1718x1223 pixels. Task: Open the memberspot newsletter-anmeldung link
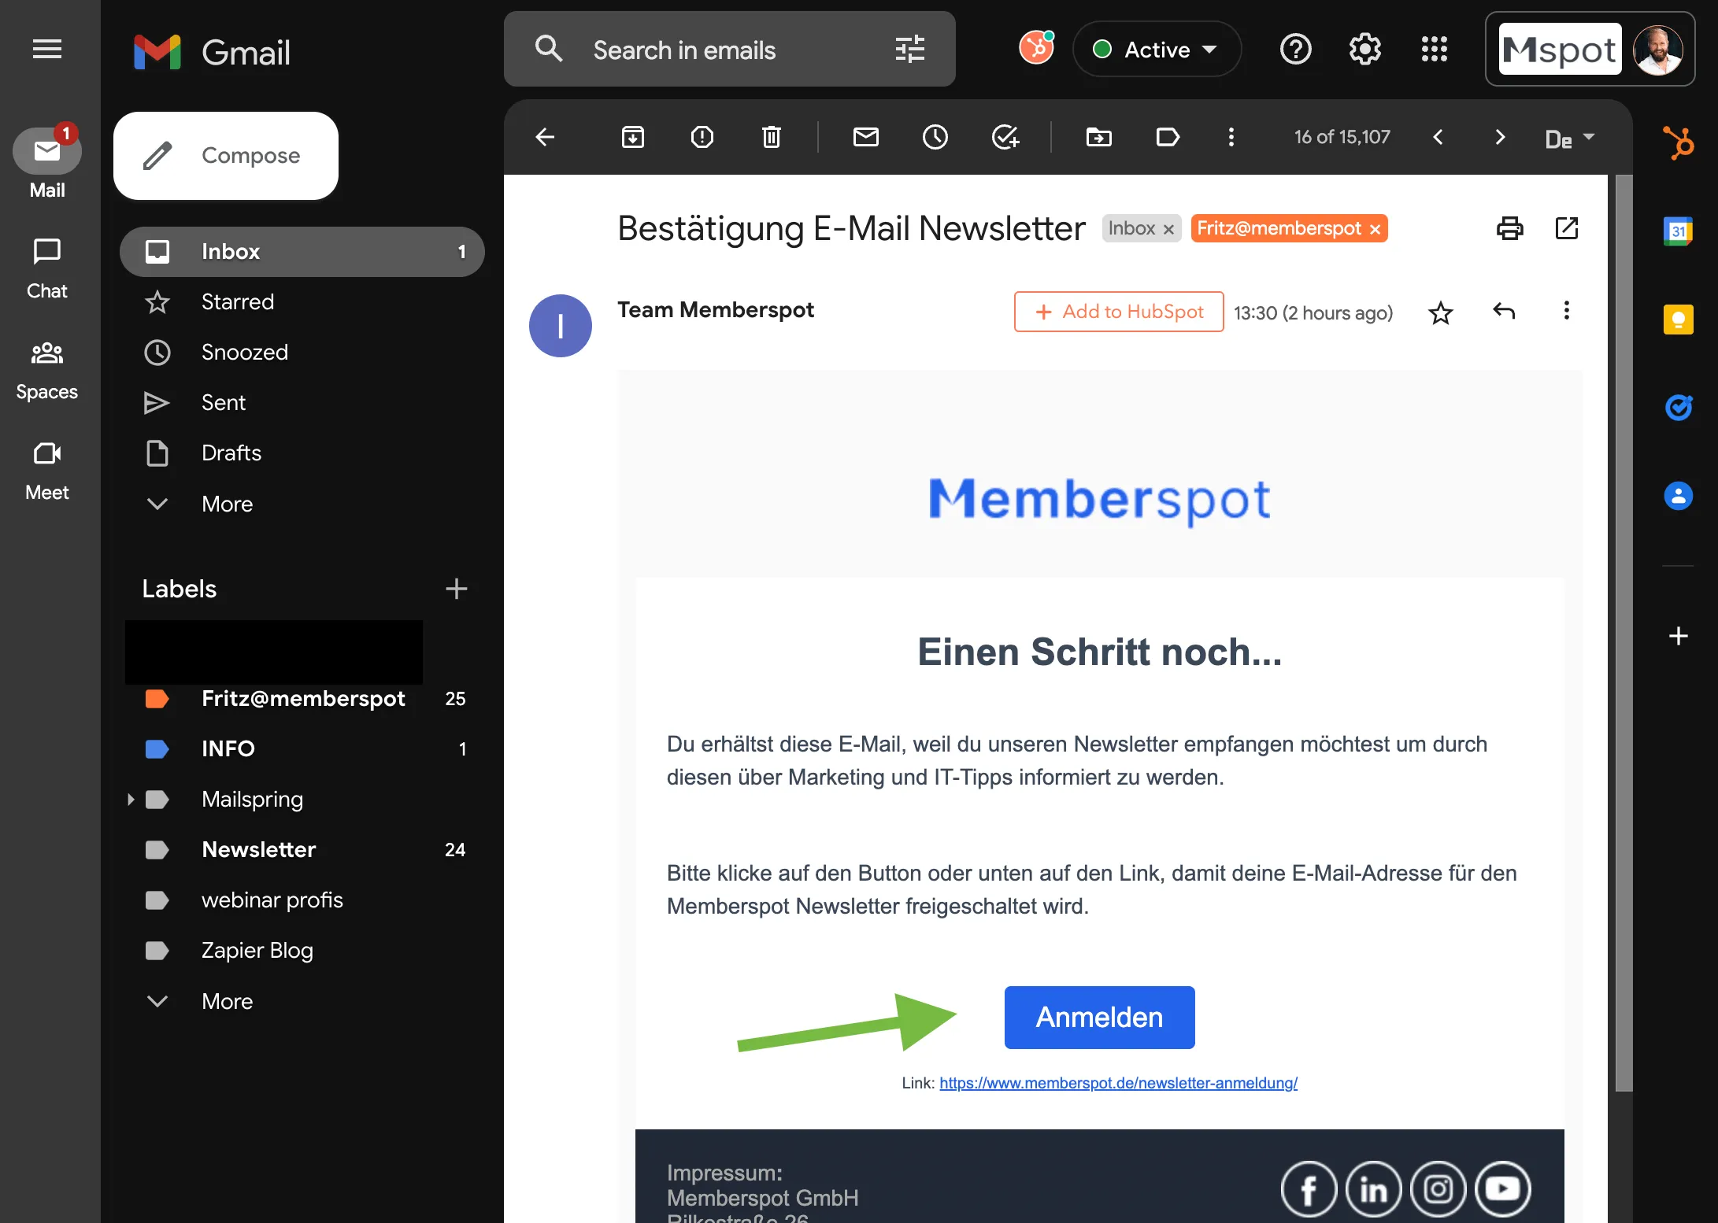point(1118,1083)
